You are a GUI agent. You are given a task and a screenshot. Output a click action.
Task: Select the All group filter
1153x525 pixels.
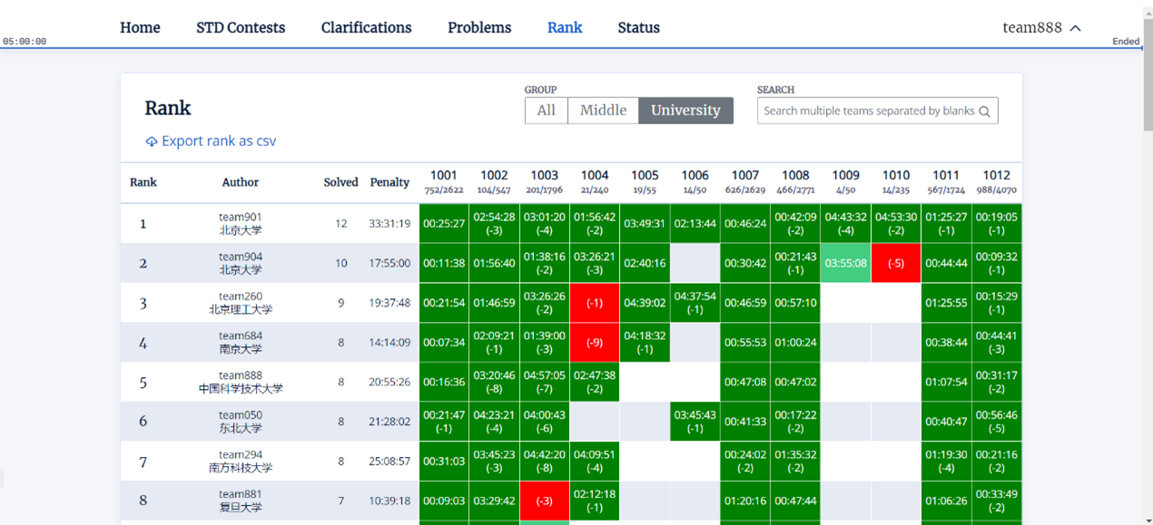(547, 111)
